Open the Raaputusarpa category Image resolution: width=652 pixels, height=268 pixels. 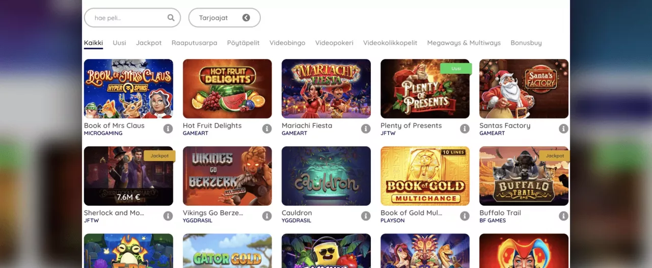point(195,43)
